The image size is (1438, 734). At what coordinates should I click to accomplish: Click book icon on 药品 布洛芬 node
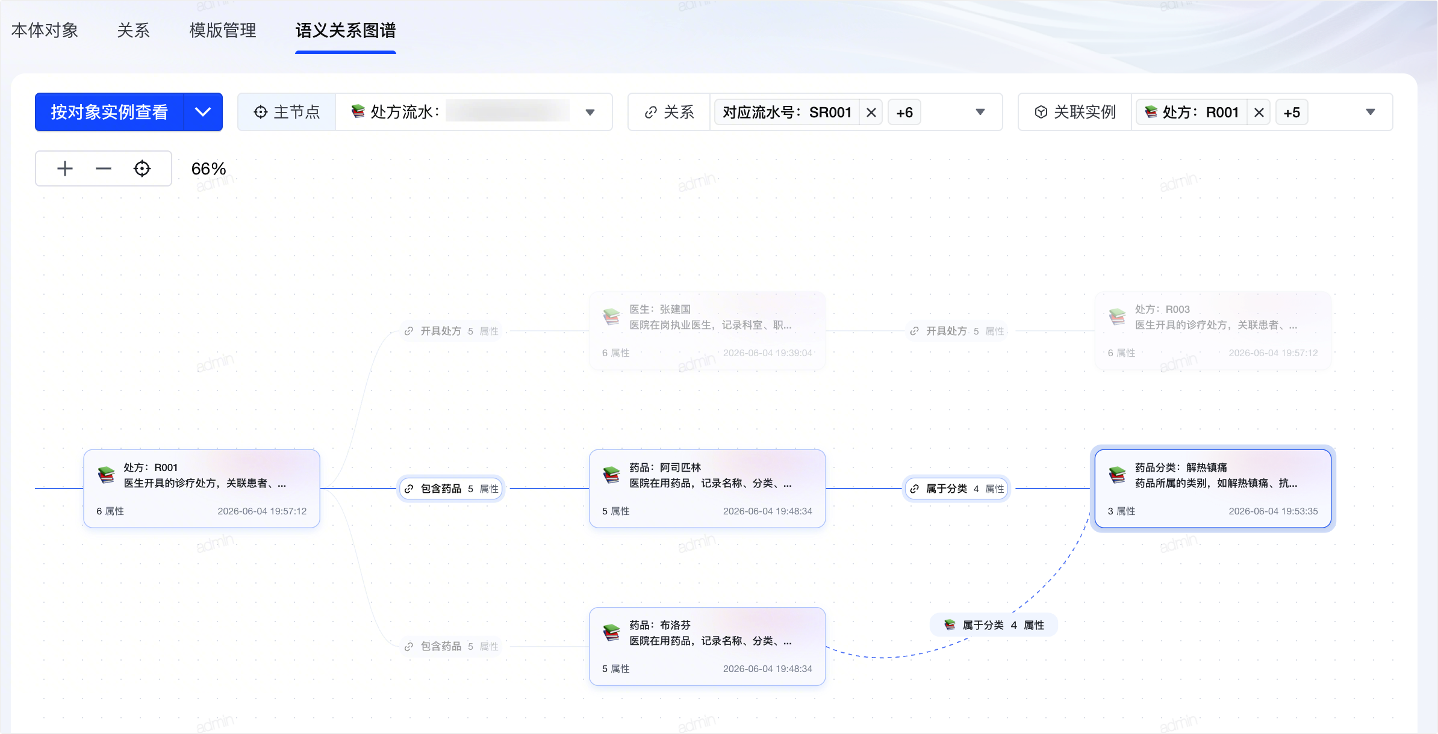(612, 632)
